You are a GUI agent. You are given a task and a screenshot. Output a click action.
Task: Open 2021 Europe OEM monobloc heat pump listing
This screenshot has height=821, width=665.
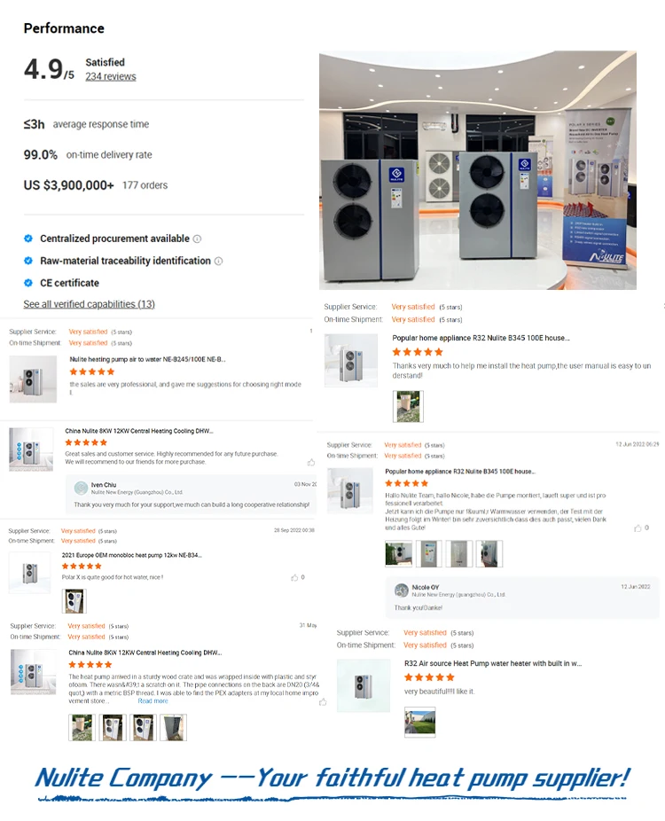(131, 555)
